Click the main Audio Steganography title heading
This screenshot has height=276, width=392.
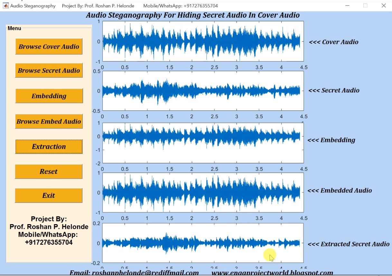(x=192, y=15)
